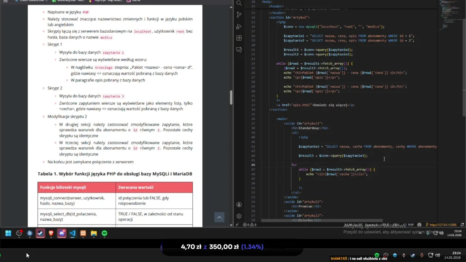The height and width of the screenshot is (262, 466).
Task: Click the 'Skrypt 2' heading in the document
Action: pyautogui.click(x=55, y=88)
